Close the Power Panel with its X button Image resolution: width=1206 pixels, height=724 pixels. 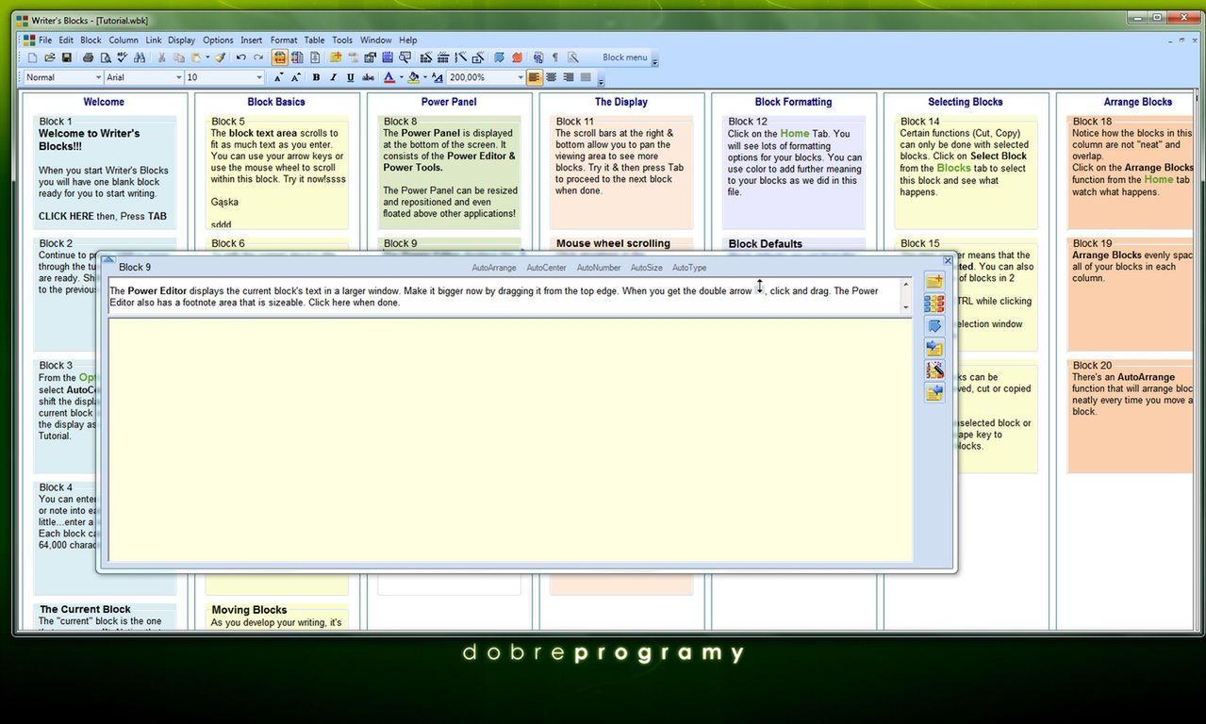(948, 260)
